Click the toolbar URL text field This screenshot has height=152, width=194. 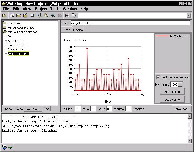[132, 15]
